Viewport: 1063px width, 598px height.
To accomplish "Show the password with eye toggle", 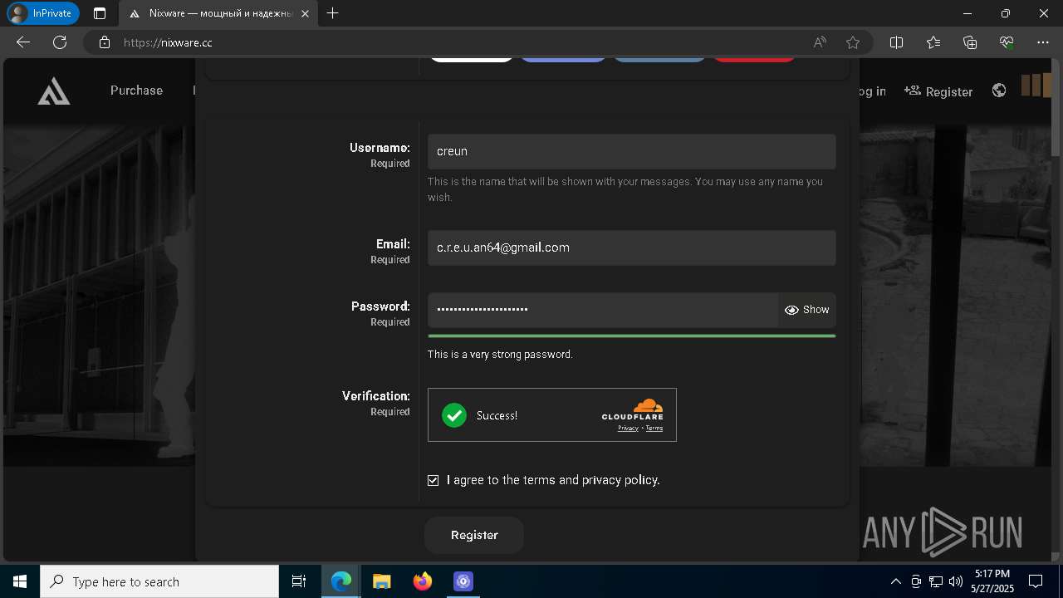I will 806,310.
